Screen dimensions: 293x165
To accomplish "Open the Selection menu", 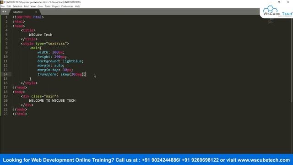I will pyautogui.click(x=17, y=6).
